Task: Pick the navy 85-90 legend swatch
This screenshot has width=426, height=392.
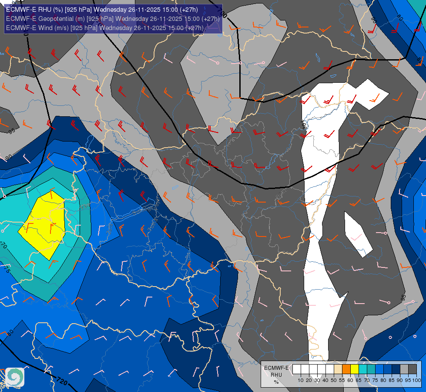Action: click(x=396, y=369)
